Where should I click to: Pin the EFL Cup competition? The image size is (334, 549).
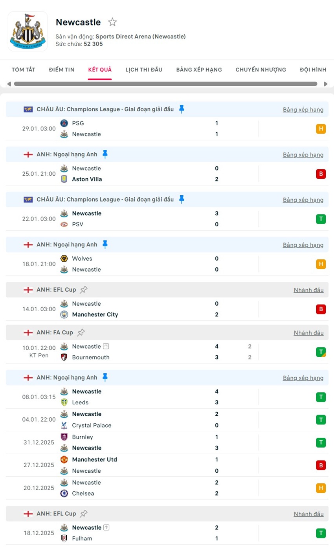coord(83,290)
